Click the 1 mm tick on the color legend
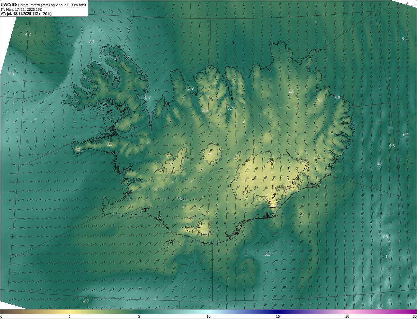 (x=70, y=316)
